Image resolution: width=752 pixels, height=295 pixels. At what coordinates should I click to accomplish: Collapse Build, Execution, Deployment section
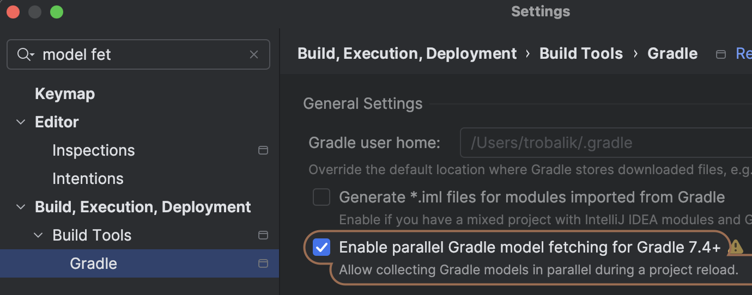tap(21, 207)
